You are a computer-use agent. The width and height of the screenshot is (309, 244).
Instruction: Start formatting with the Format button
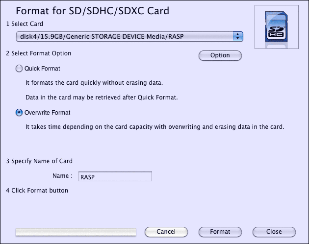click(x=220, y=232)
